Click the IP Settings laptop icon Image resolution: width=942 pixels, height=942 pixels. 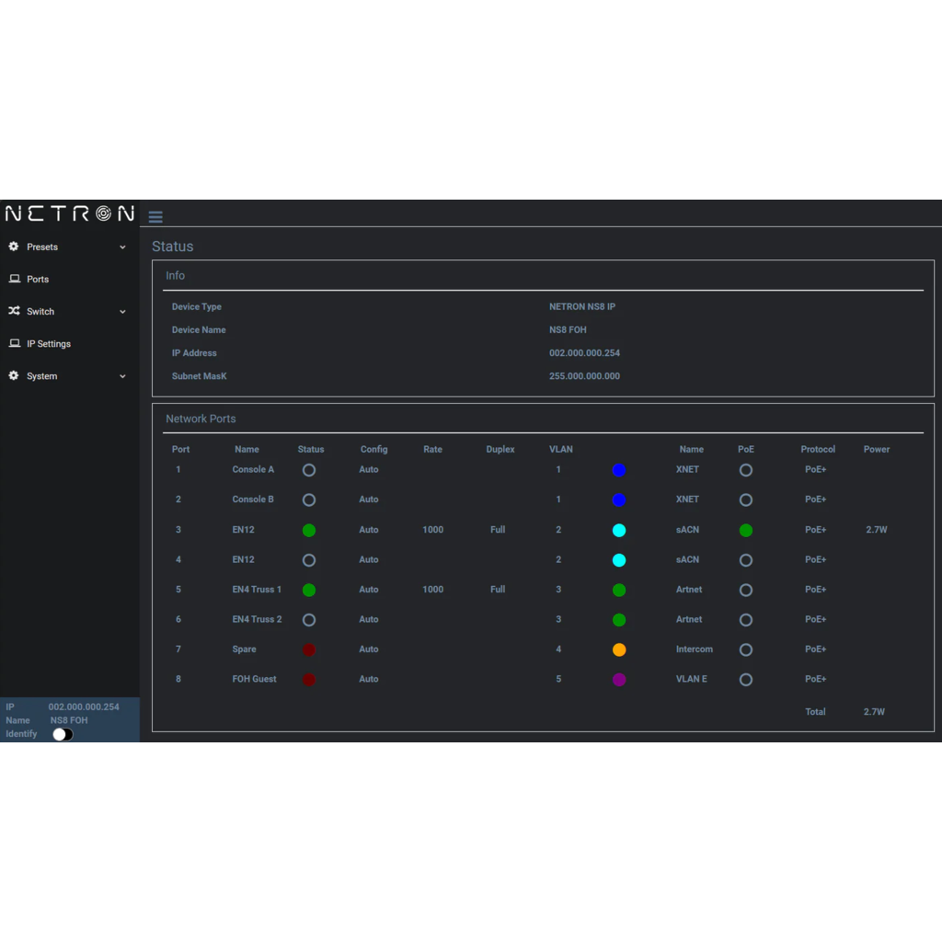point(14,343)
